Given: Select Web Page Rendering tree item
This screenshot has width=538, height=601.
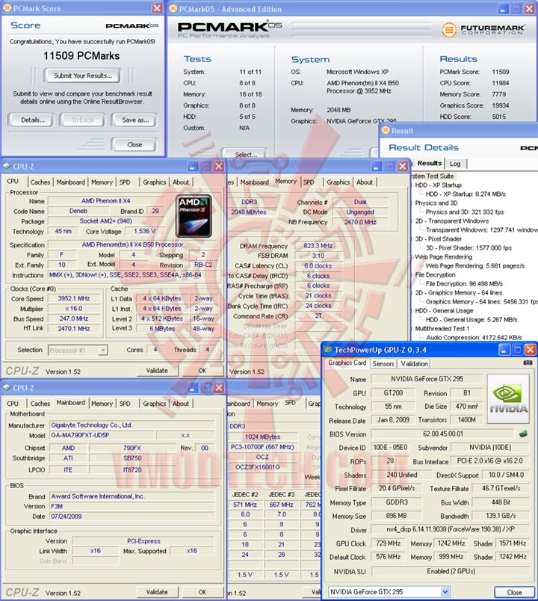Looking at the screenshot, I should click(x=444, y=257).
